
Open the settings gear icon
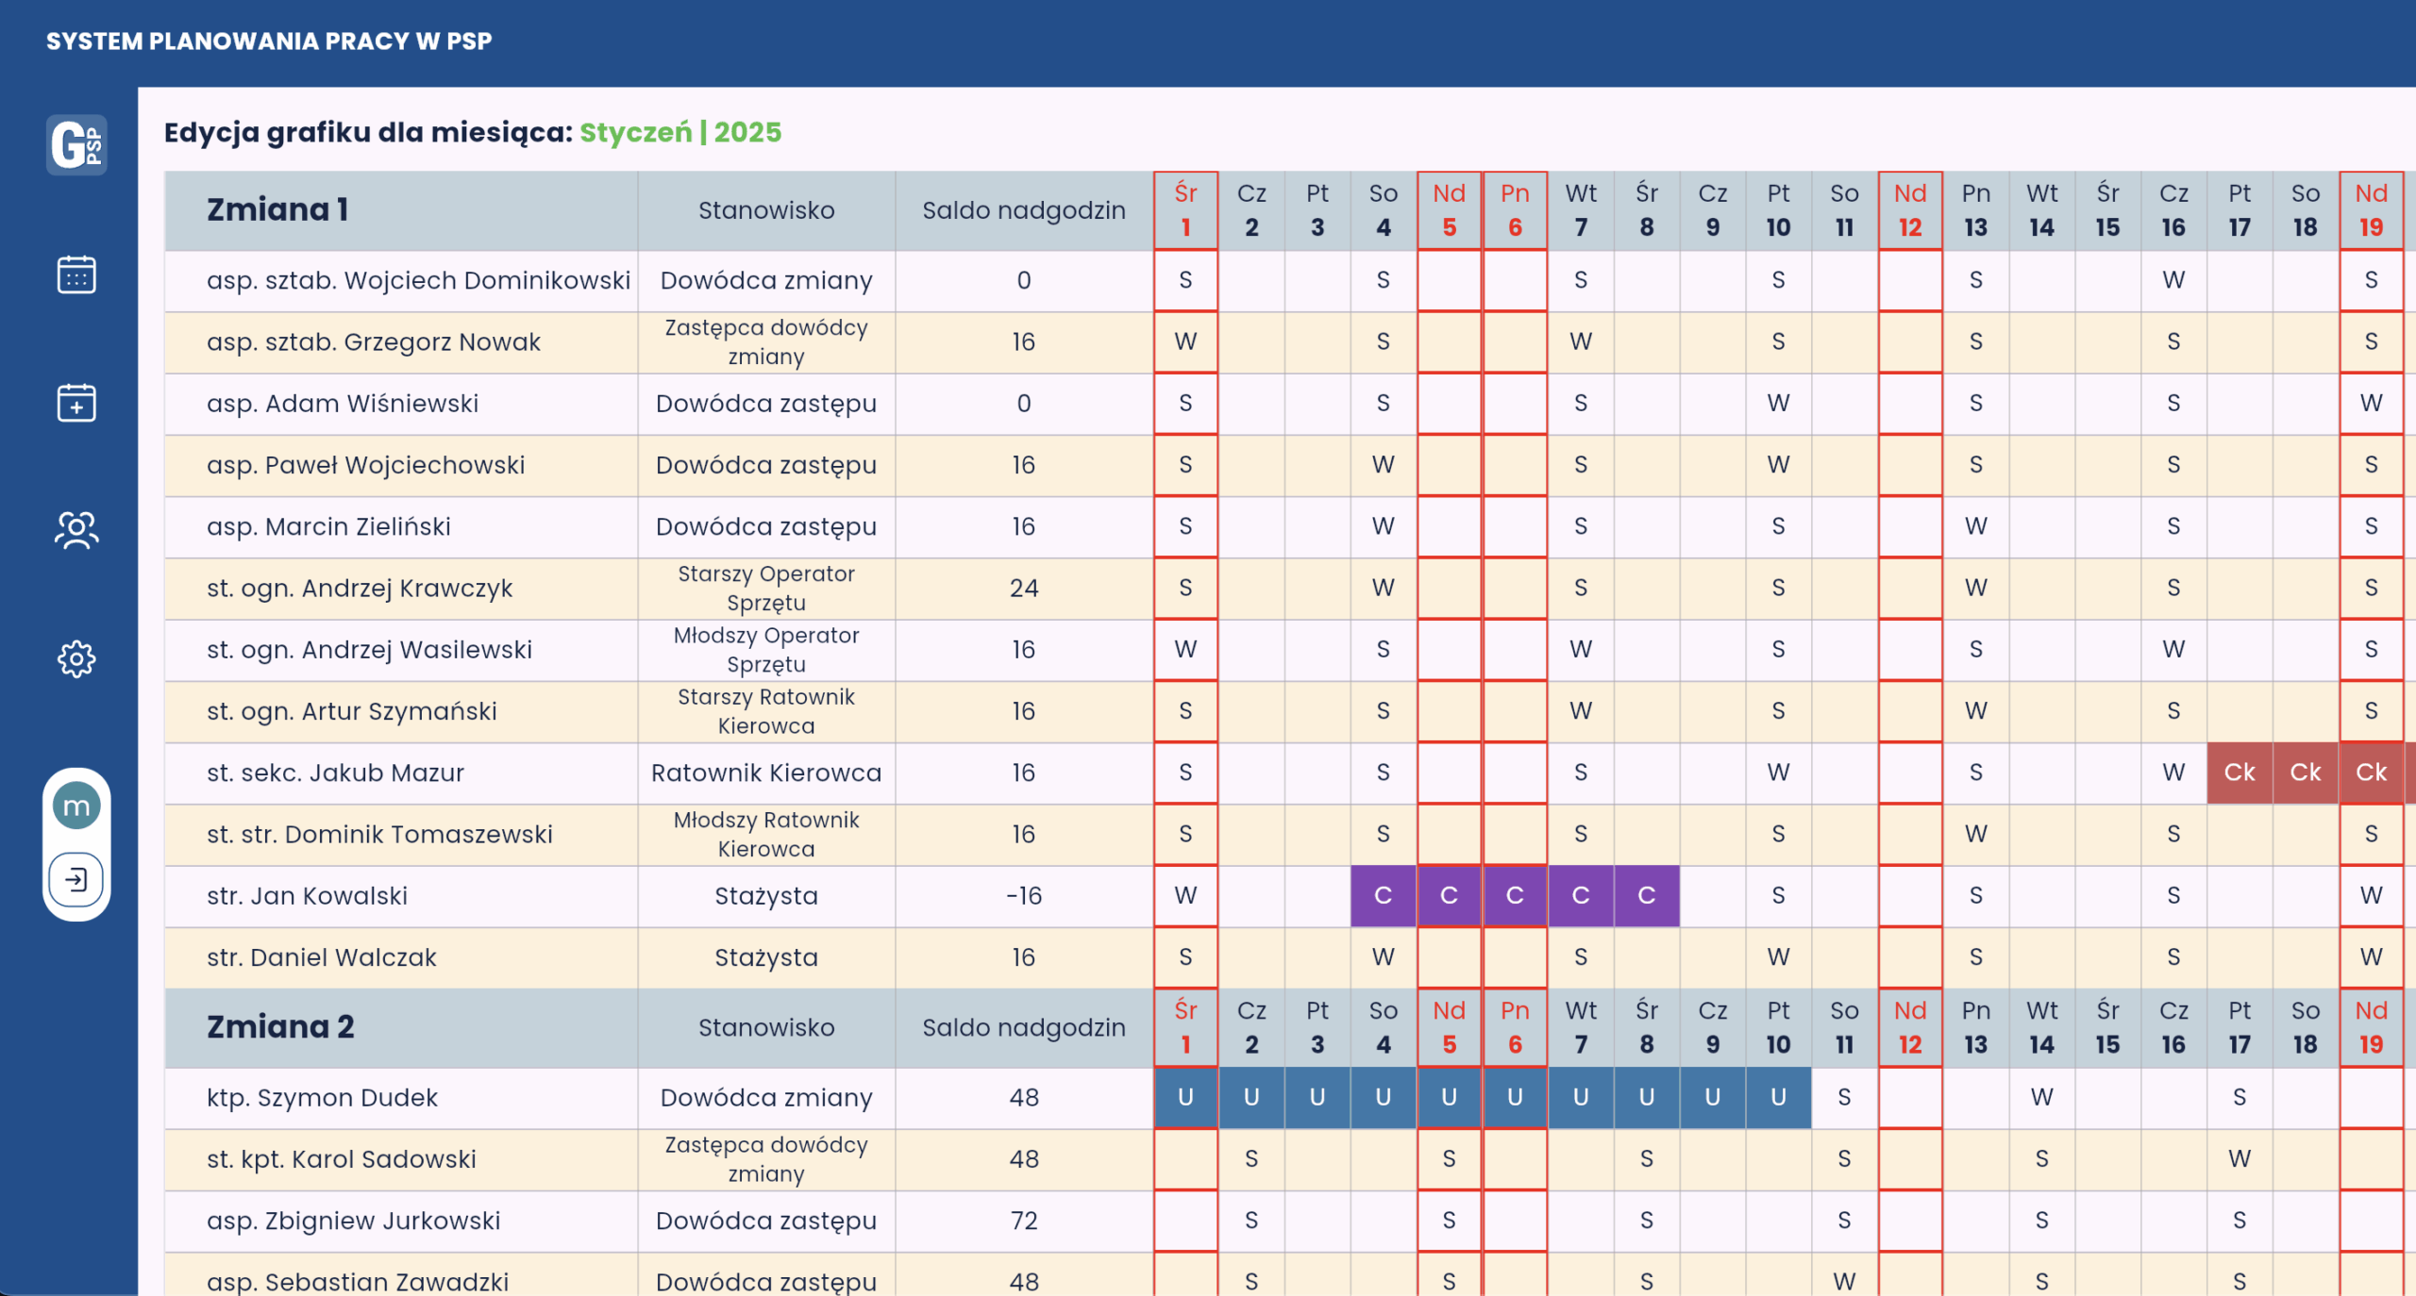coord(76,658)
